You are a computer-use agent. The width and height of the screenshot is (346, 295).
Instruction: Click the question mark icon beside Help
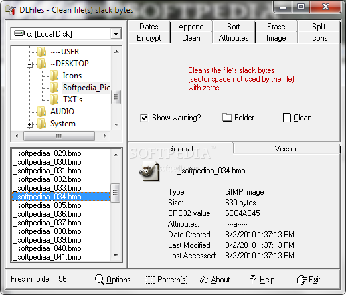[x=253, y=280]
